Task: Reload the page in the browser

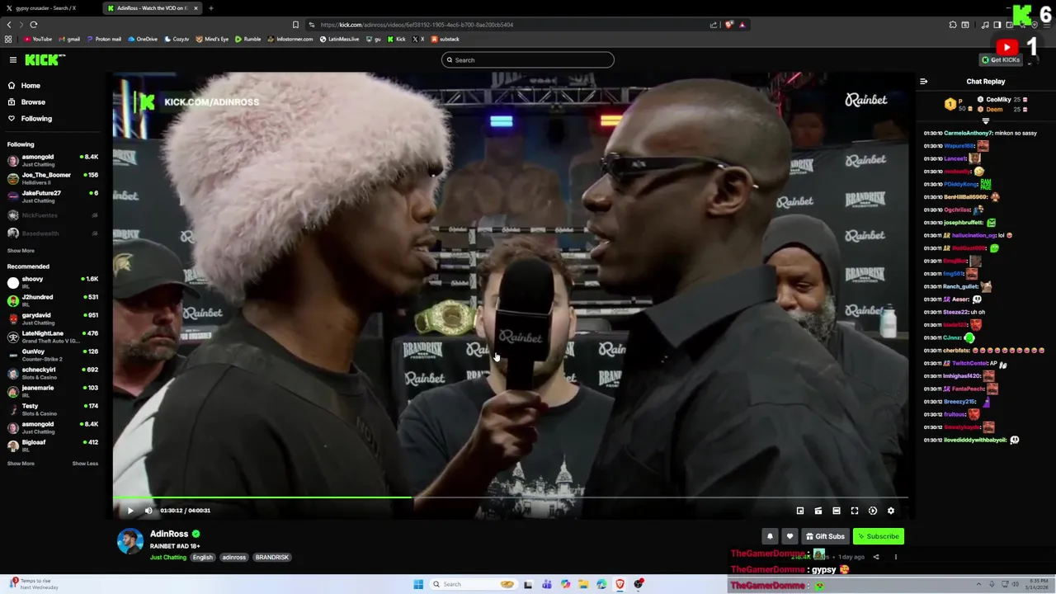Action: (34, 25)
